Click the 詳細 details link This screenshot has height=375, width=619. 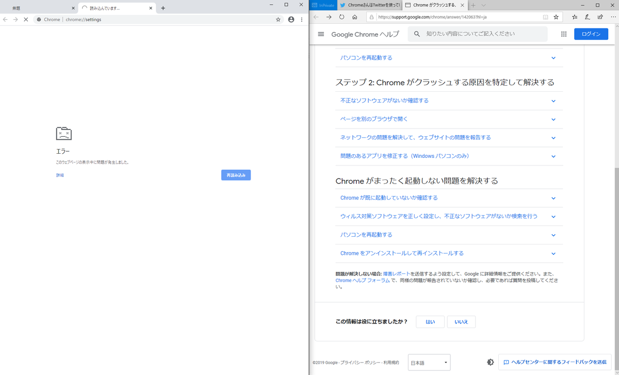pyautogui.click(x=60, y=175)
